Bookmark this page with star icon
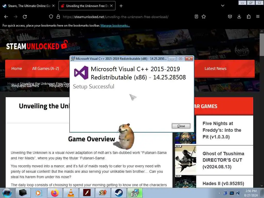 [204, 16]
